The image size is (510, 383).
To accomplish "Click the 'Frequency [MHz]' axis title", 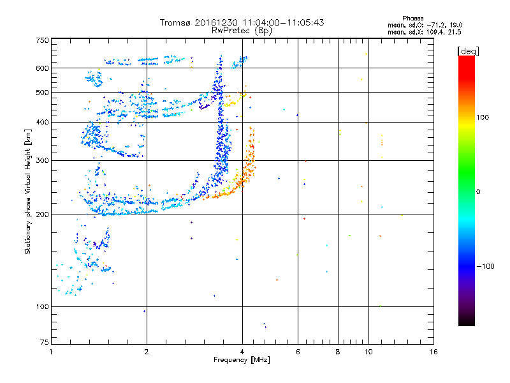I will pos(242,360).
